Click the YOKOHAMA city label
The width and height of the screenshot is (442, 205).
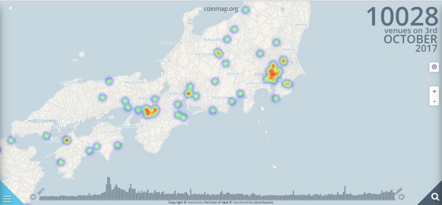(x=257, y=83)
